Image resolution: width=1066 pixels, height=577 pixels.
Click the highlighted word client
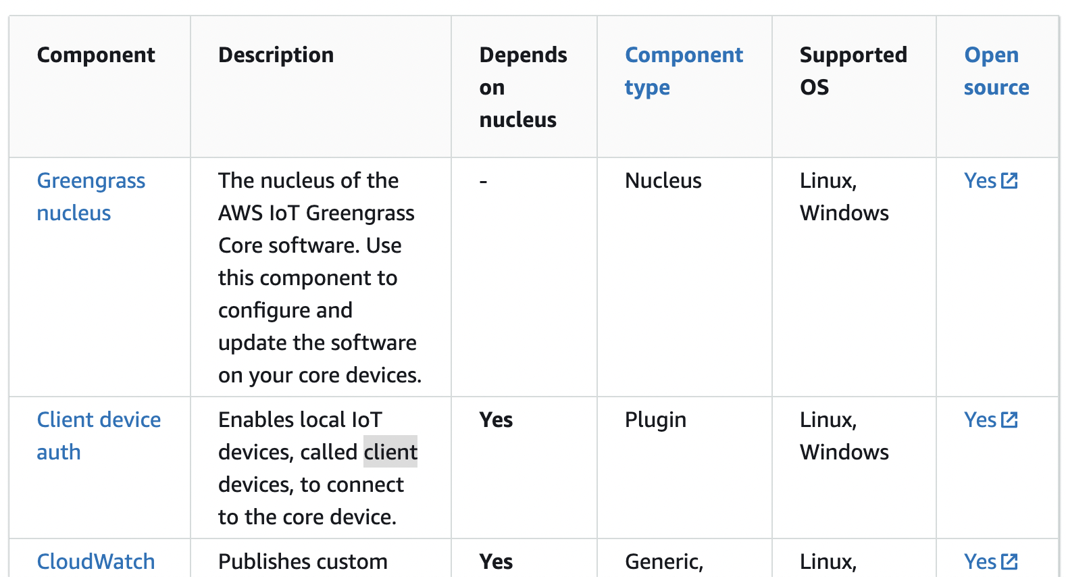390,452
